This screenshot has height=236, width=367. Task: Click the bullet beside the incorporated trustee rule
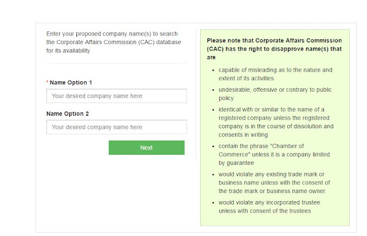coord(213,203)
